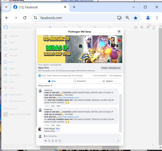Open Teman in the left sidebar
The height and width of the screenshot is (151, 162).
point(19,42)
